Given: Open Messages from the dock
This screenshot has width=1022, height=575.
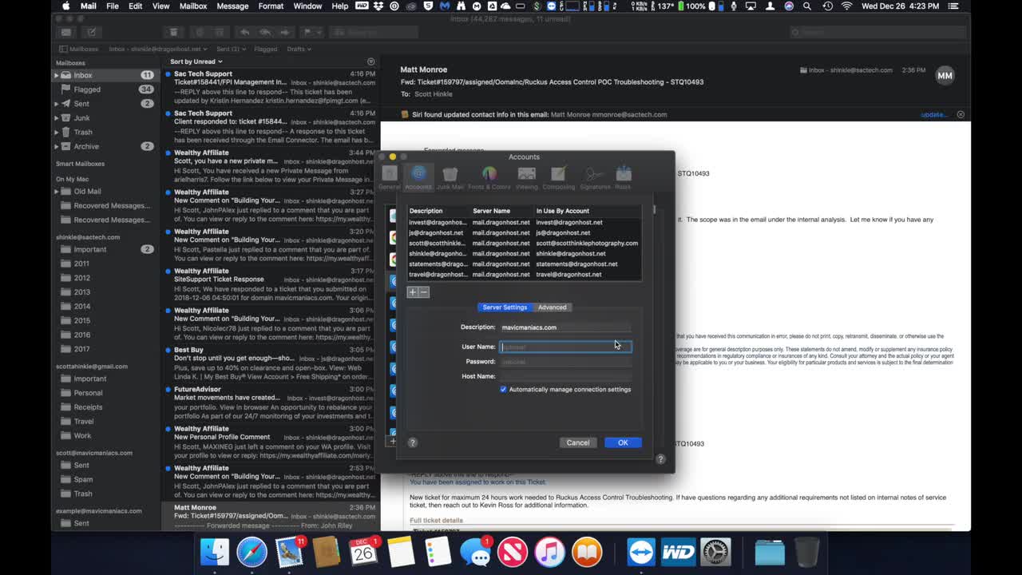Looking at the screenshot, I should (476, 552).
